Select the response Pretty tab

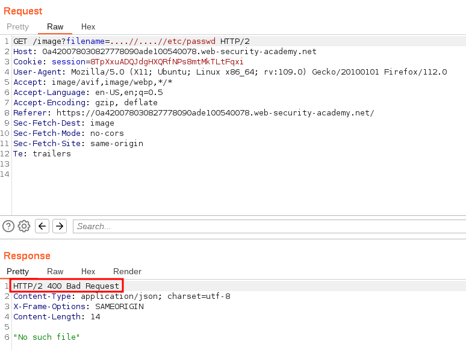pos(18,271)
